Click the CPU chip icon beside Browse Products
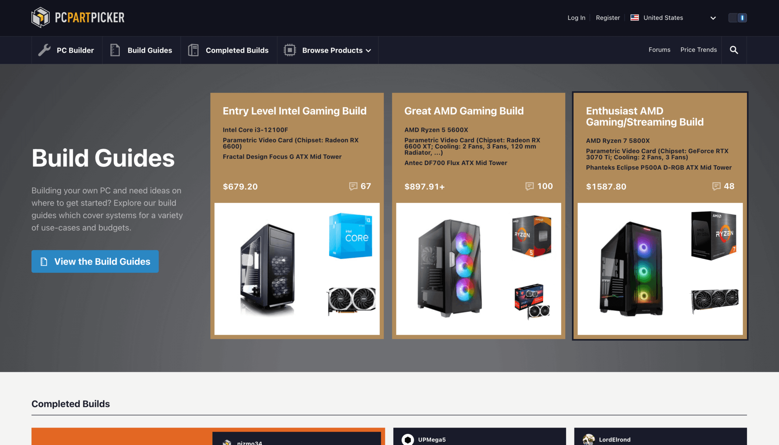This screenshot has width=779, height=445. tap(290, 50)
